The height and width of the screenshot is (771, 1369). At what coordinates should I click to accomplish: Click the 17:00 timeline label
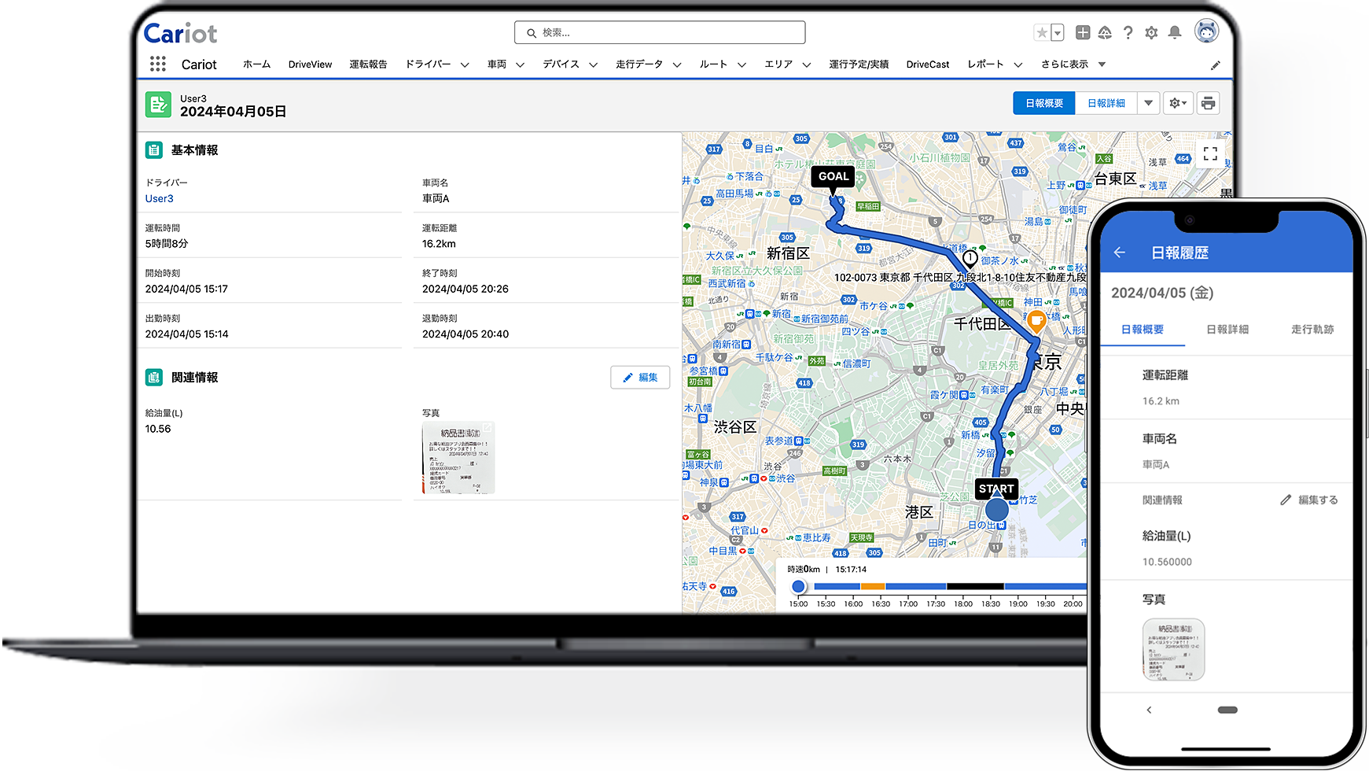(x=908, y=604)
